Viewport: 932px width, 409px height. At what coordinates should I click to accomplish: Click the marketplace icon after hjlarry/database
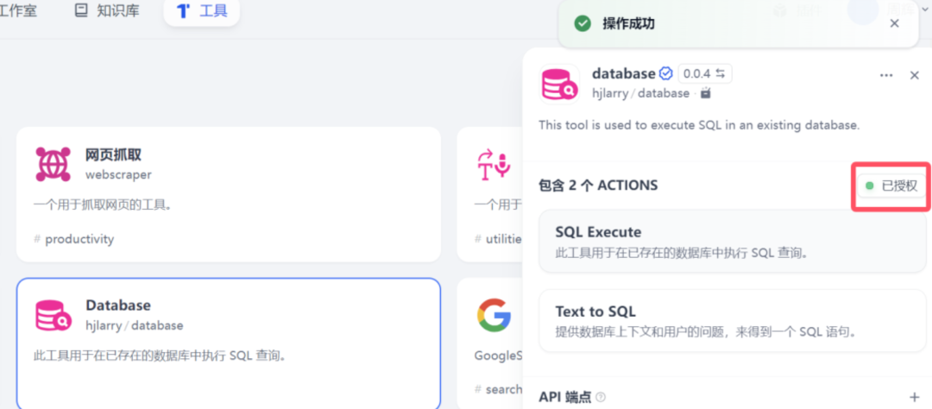click(x=705, y=93)
